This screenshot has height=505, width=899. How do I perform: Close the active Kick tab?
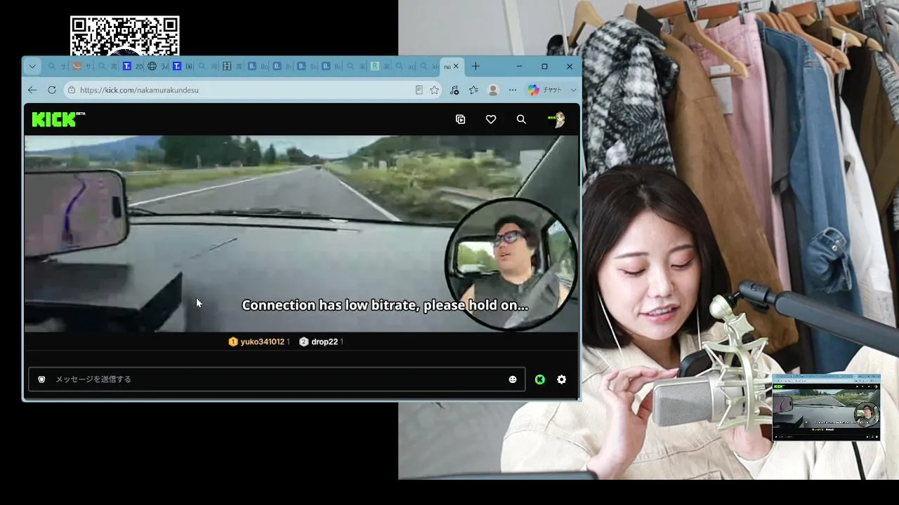coord(456,67)
